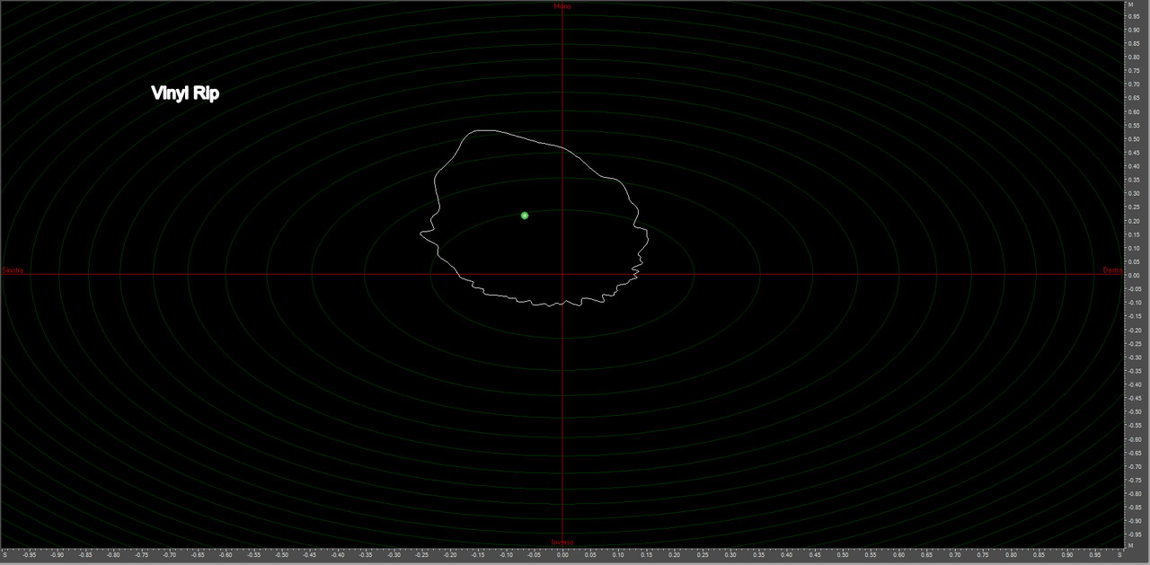Viewport: 1150px width, 565px height.
Task: Click 0.95 on the vertical M ruler
Action: click(x=1136, y=16)
